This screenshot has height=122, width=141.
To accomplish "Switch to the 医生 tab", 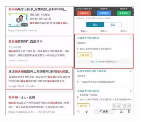I will [113, 25].
